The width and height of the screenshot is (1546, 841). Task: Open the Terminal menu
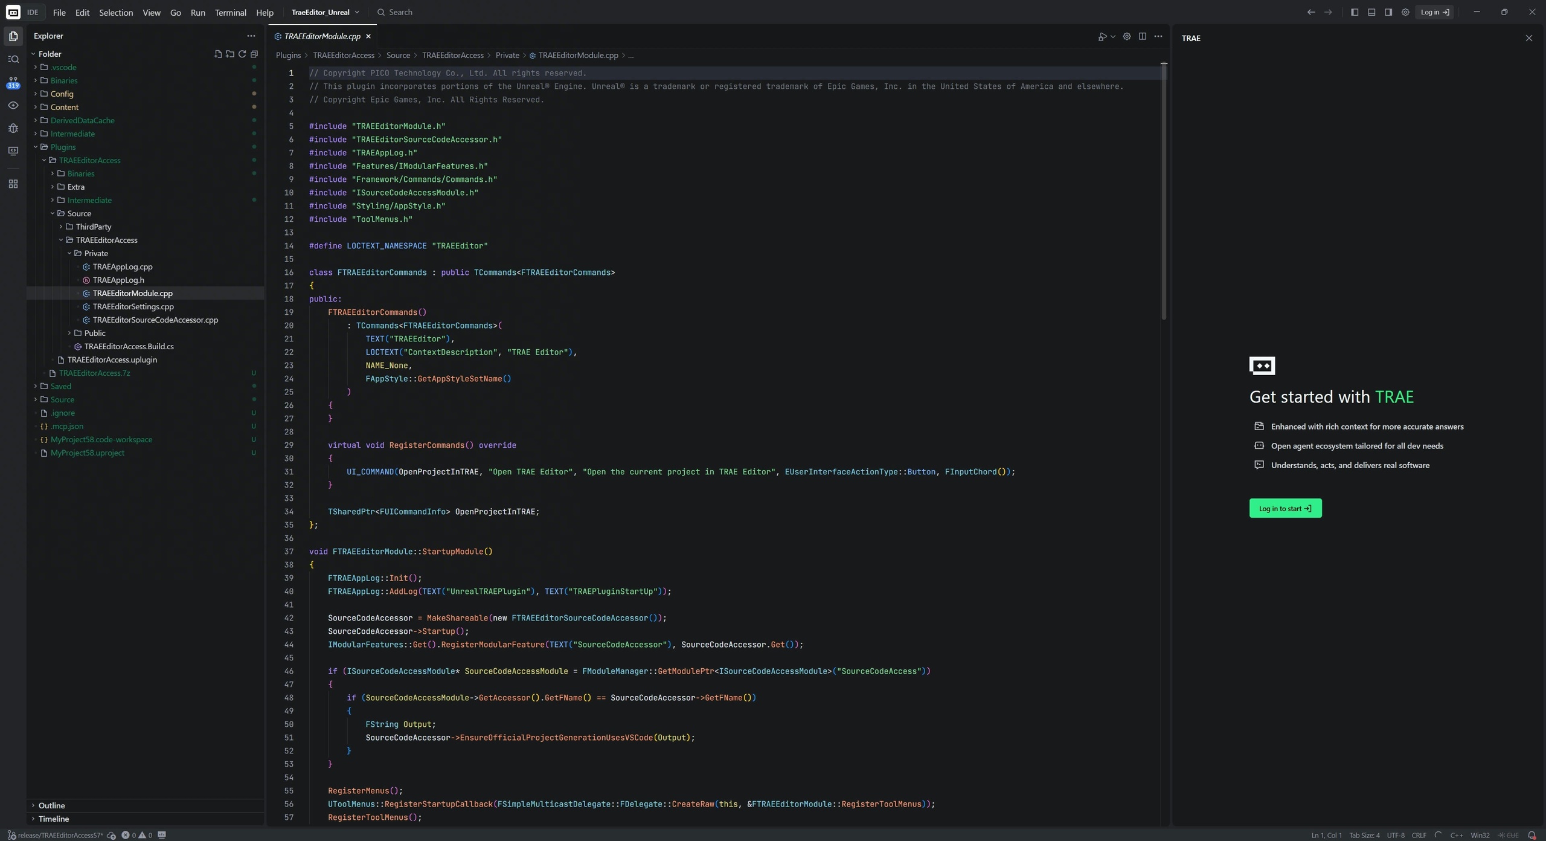[230, 12]
